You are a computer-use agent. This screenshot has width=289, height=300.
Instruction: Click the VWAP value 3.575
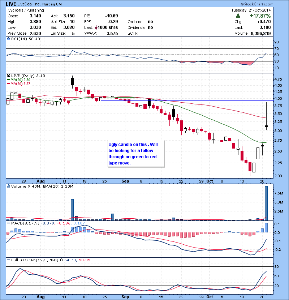[x=112, y=34]
